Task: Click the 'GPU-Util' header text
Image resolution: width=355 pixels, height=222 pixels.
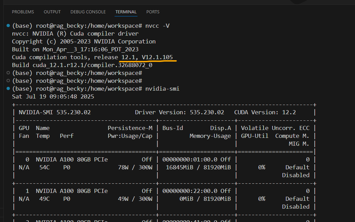Action: click(x=255, y=136)
